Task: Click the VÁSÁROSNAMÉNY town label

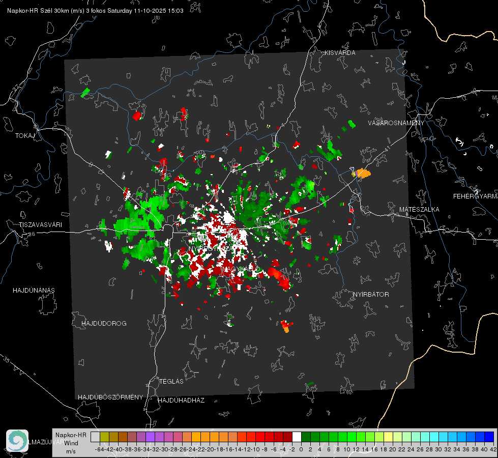Action: pos(396,123)
